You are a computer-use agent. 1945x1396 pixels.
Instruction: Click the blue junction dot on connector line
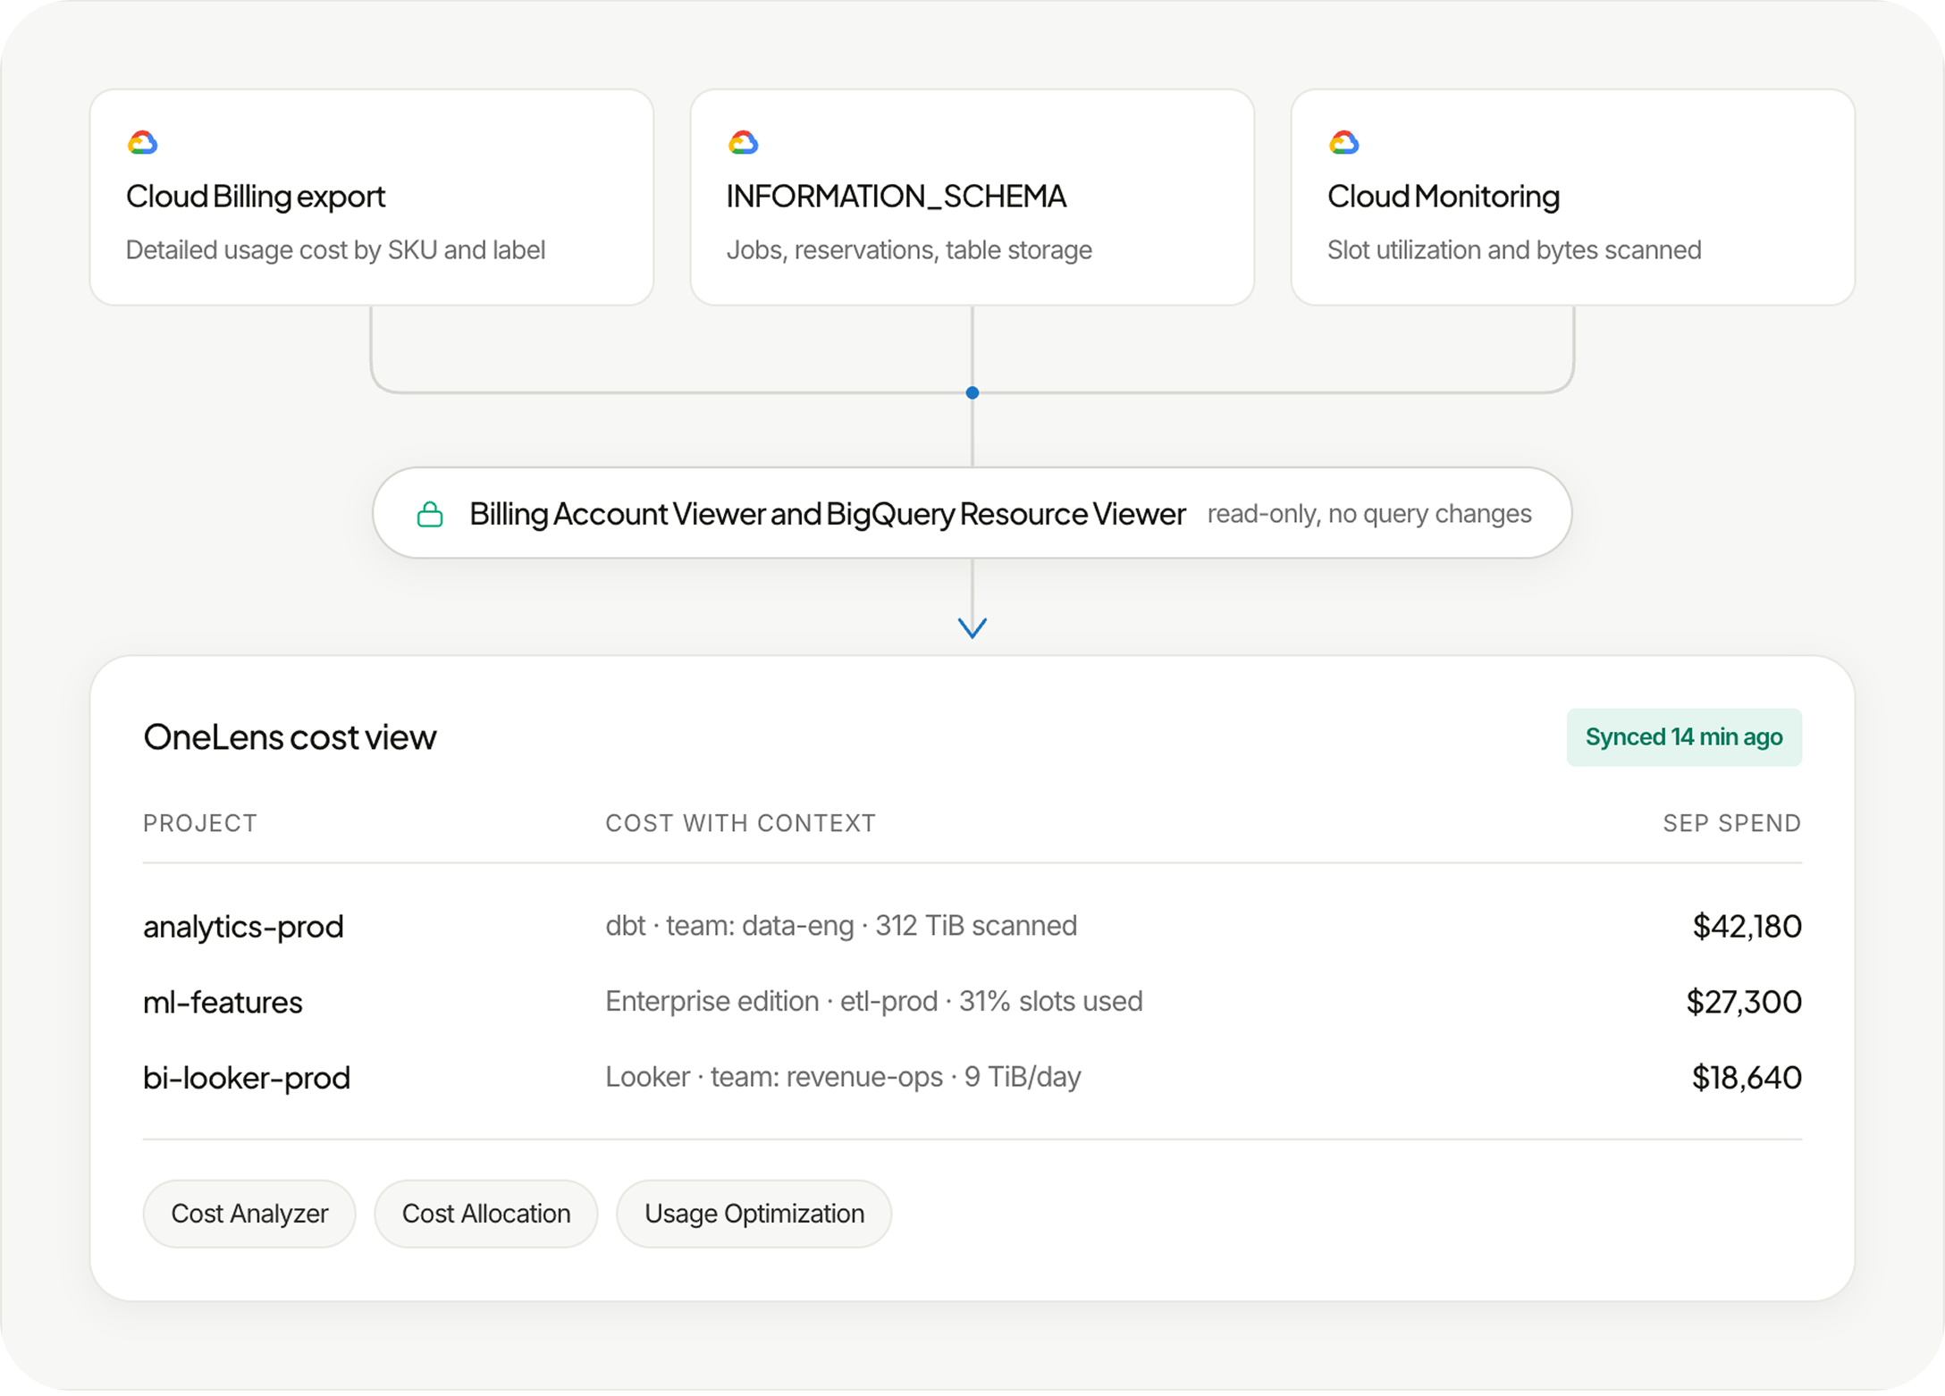972,392
